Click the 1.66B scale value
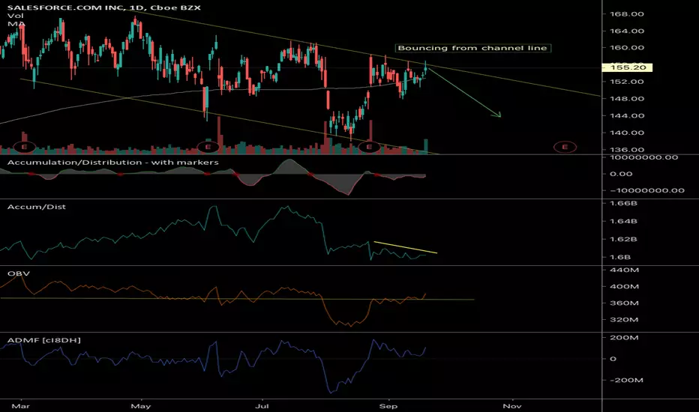The image size is (699, 412). (x=623, y=203)
